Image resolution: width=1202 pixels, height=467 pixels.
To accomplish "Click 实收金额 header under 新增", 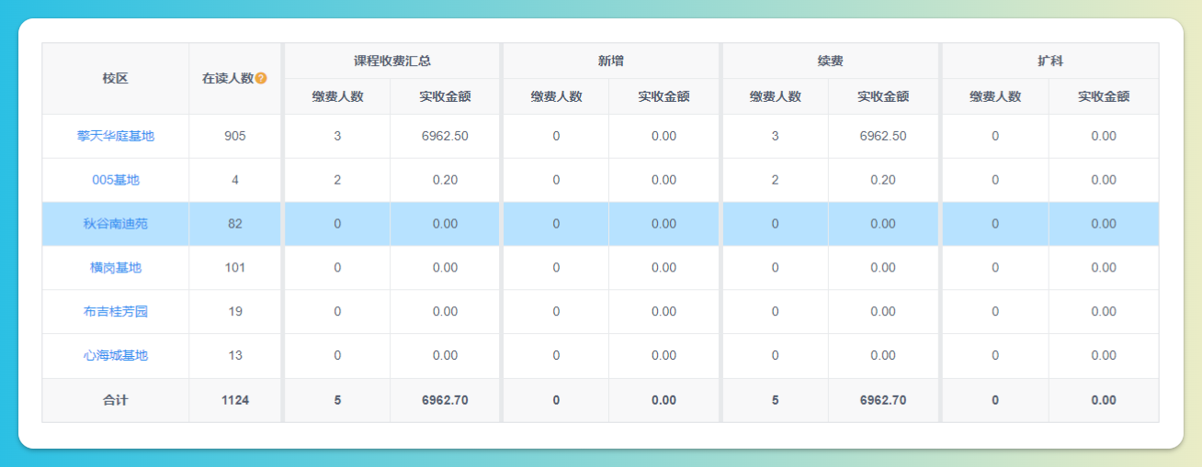I will [664, 96].
